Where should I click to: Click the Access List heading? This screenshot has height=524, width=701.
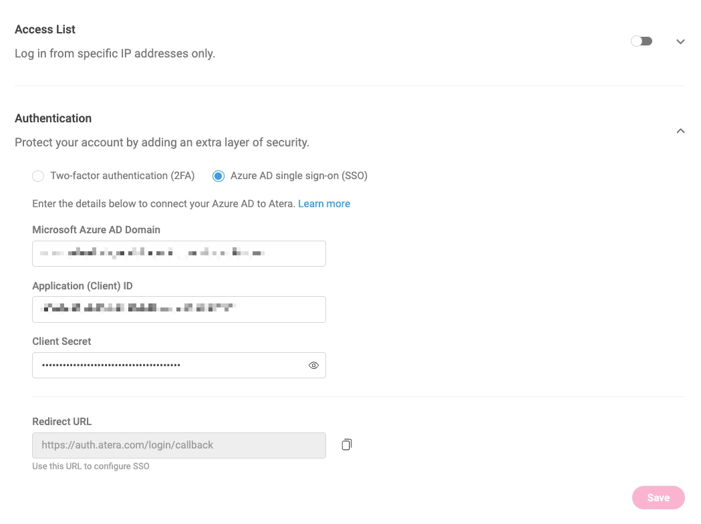click(x=45, y=29)
